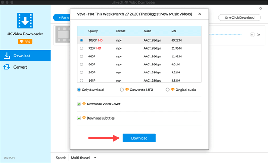Click the download progress bar
The height and width of the screenshot is (163, 268).
(225, 34)
